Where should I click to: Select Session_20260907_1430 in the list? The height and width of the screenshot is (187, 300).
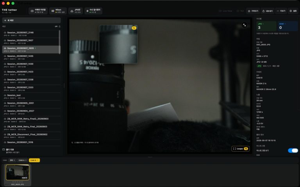[30, 65]
